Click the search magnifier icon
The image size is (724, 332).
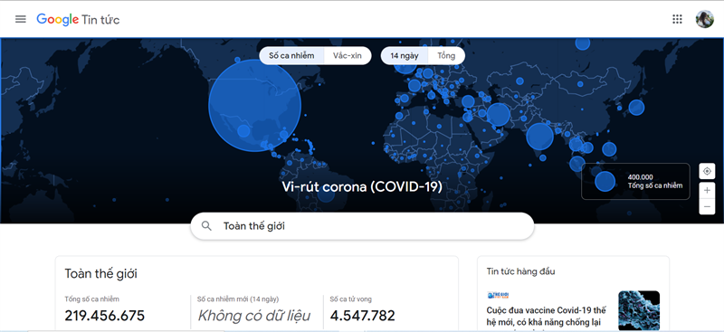(x=206, y=226)
